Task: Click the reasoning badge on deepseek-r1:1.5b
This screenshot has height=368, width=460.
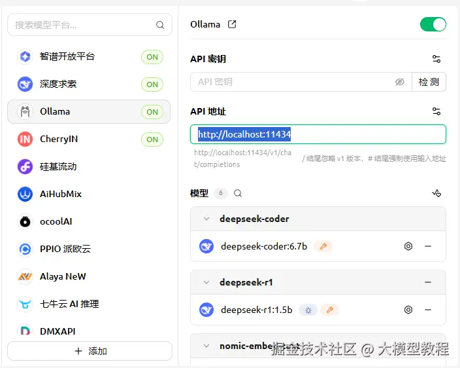Action: pos(308,310)
